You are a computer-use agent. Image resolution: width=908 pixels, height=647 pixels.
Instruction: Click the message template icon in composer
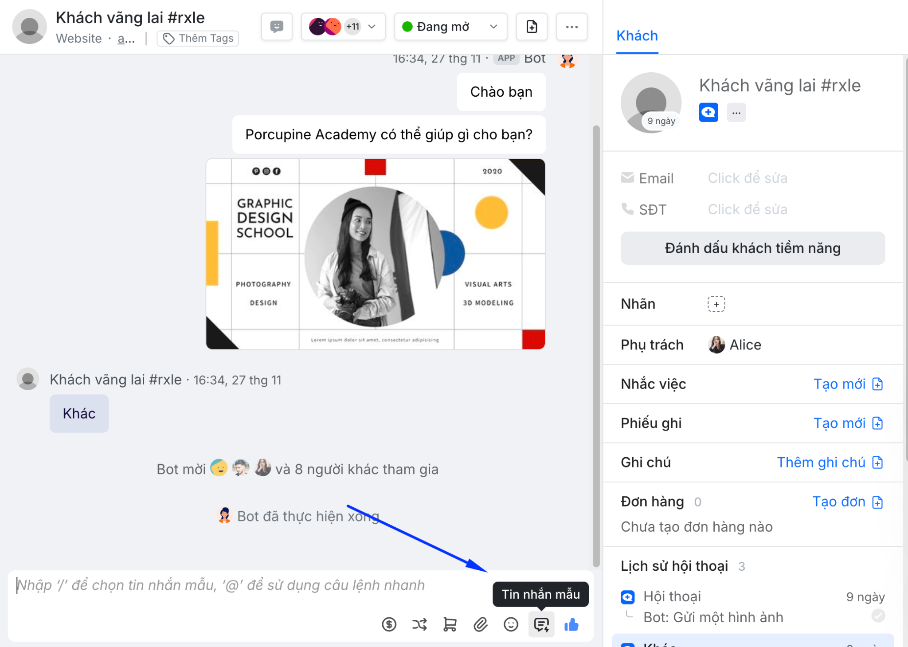(x=541, y=625)
